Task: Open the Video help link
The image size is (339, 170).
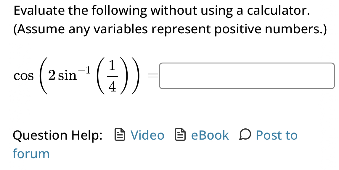Action: point(148,135)
